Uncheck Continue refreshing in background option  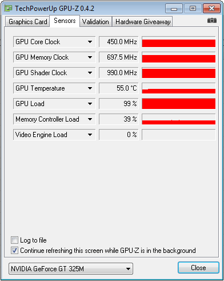14,251
